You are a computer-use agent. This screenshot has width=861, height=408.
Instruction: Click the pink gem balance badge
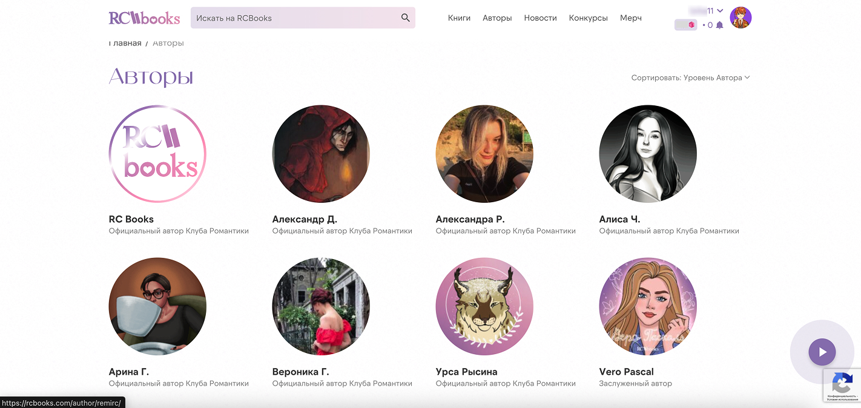(x=686, y=25)
